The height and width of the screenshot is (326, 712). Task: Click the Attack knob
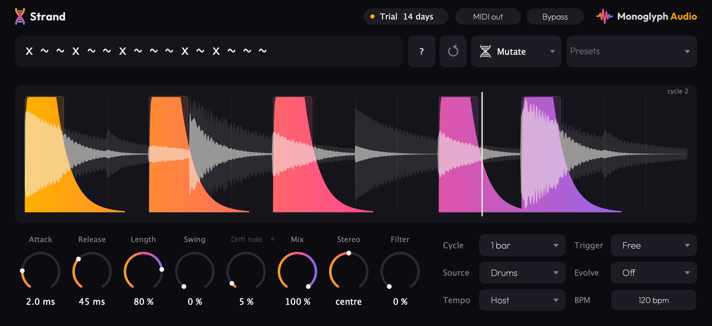40,271
